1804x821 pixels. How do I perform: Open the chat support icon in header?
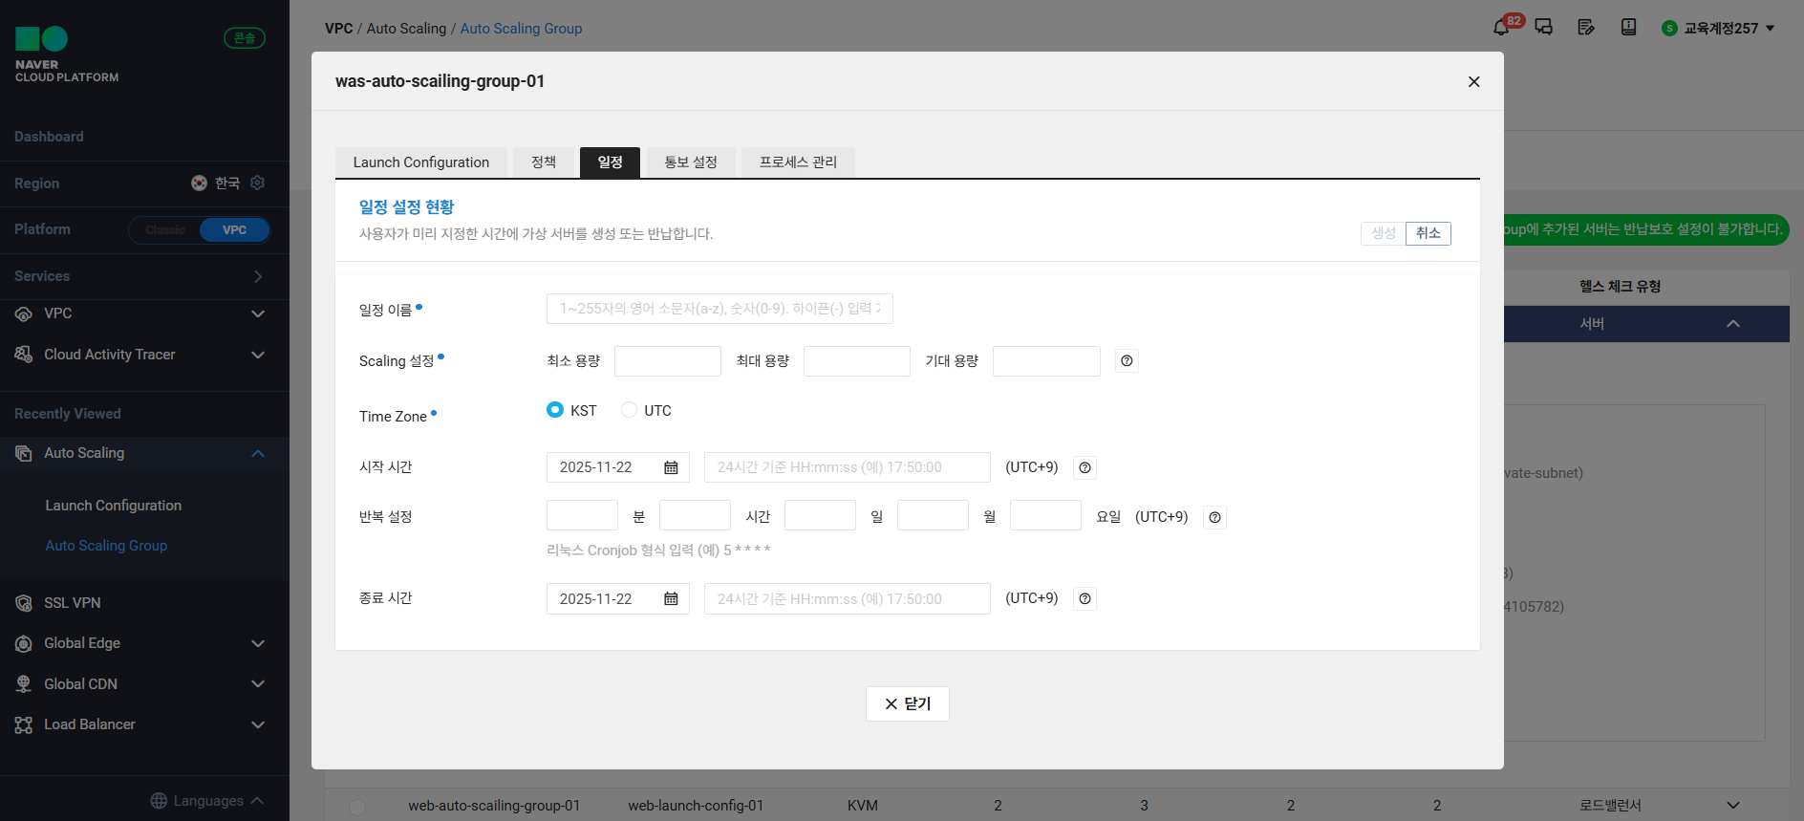point(1543,27)
